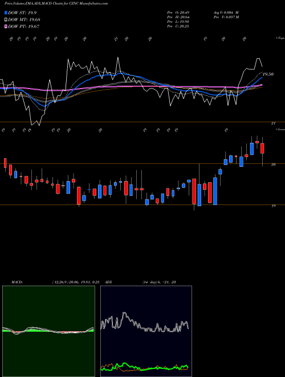Click the 20 price axis label

click(x=273, y=165)
